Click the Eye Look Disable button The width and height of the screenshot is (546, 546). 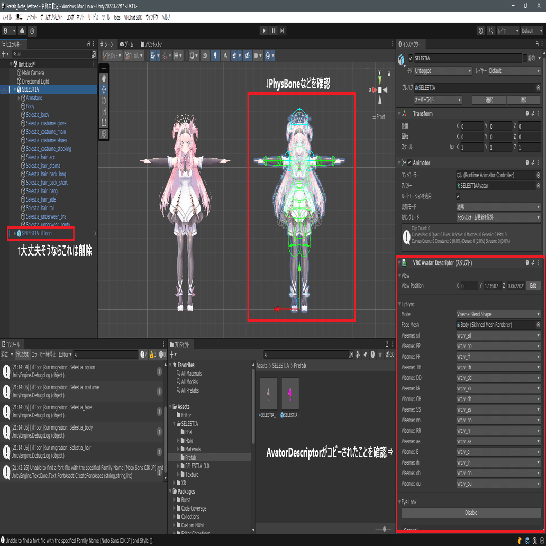pyautogui.click(x=471, y=513)
